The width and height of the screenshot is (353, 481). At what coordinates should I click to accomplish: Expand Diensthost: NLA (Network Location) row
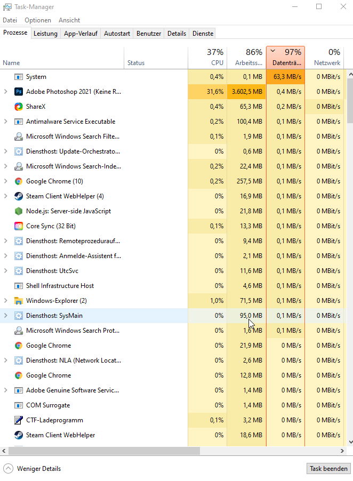[5, 360]
